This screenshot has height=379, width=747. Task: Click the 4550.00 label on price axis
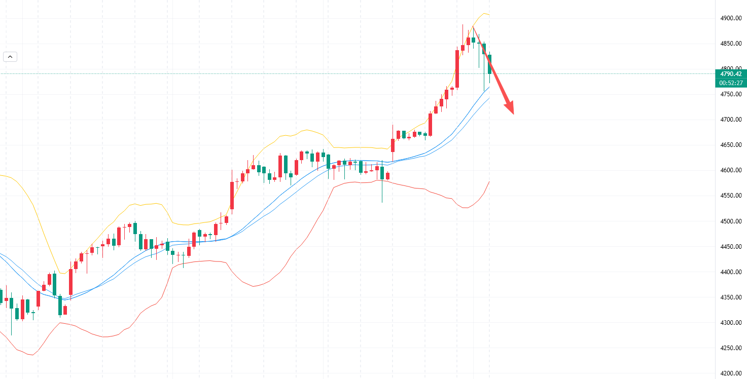pyautogui.click(x=731, y=196)
